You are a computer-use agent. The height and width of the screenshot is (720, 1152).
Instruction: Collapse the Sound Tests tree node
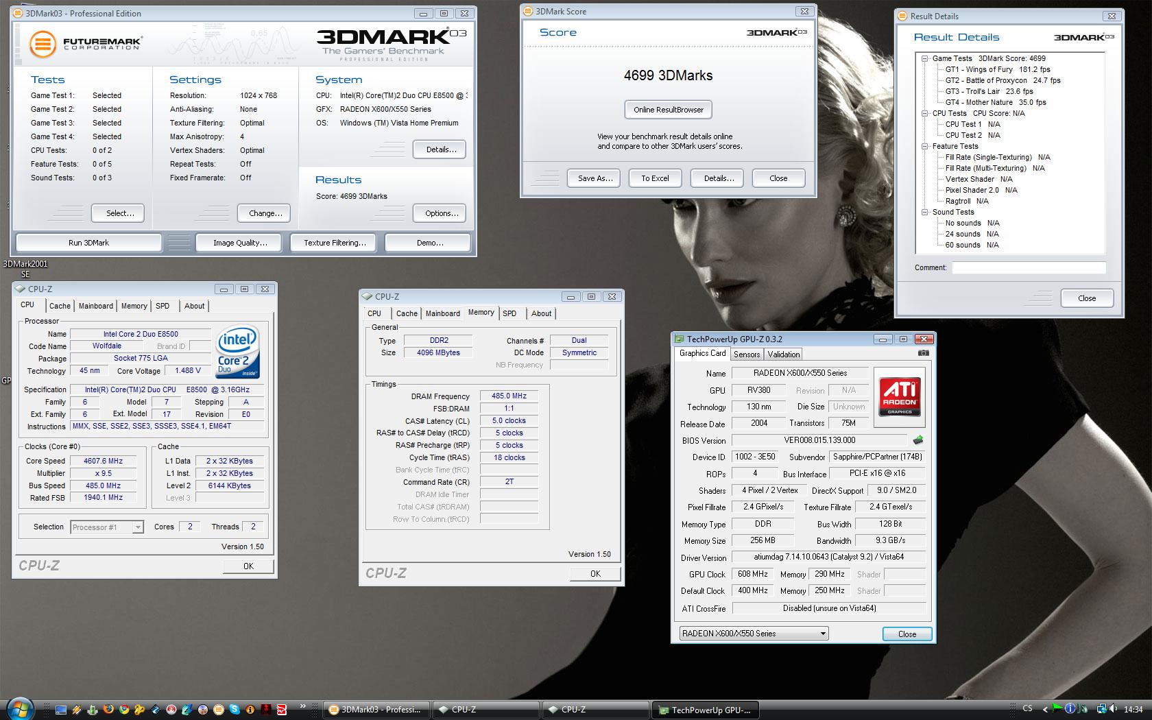(x=925, y=212)
